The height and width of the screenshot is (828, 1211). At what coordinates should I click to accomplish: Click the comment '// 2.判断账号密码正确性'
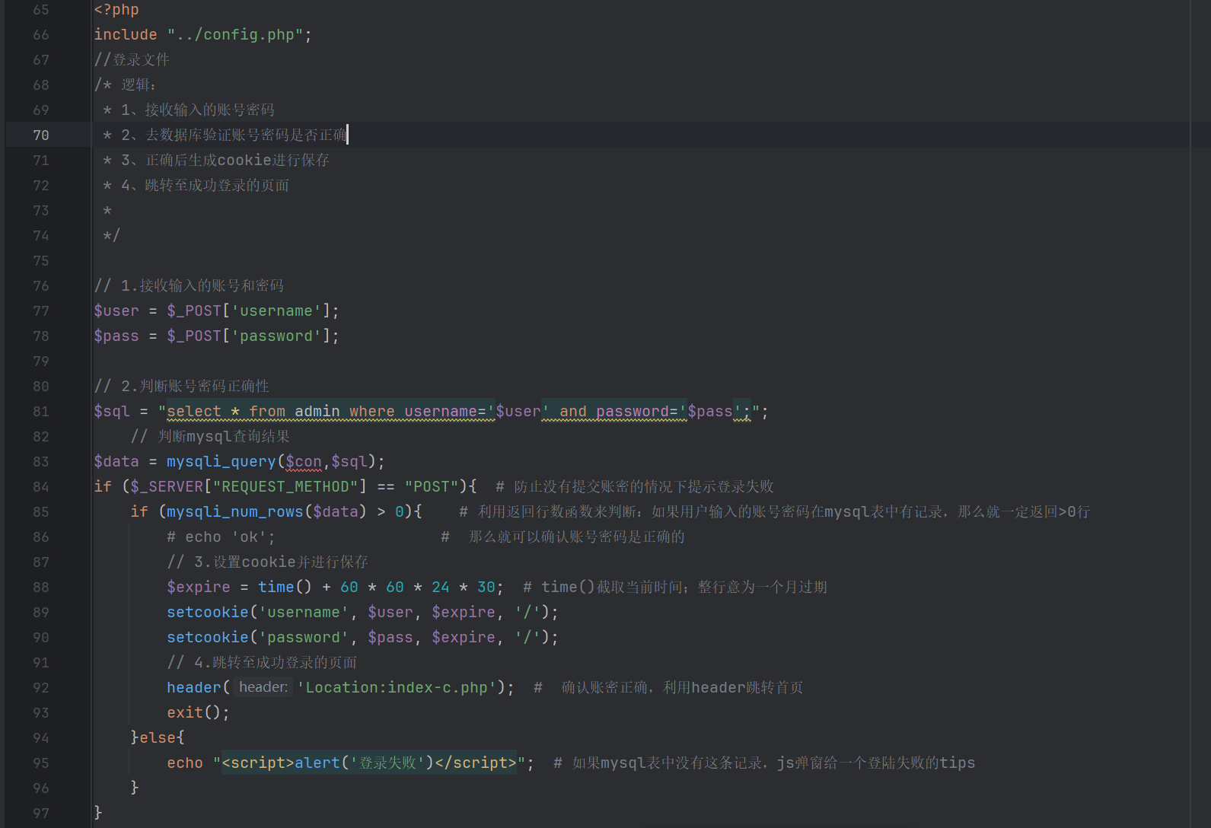(182, 386)
